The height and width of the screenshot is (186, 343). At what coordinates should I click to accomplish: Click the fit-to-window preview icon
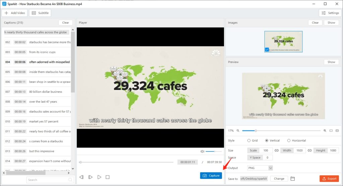331,130
